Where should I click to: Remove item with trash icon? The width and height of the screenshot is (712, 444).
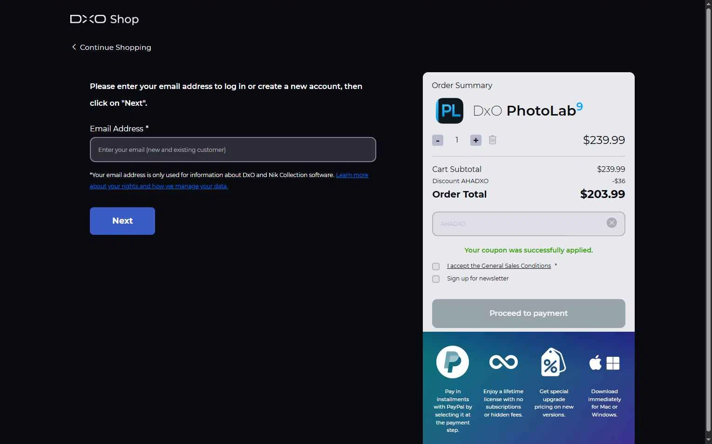click(x=493, y=140)
